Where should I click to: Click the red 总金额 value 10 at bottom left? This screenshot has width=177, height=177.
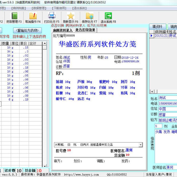(x=39, y=171)
